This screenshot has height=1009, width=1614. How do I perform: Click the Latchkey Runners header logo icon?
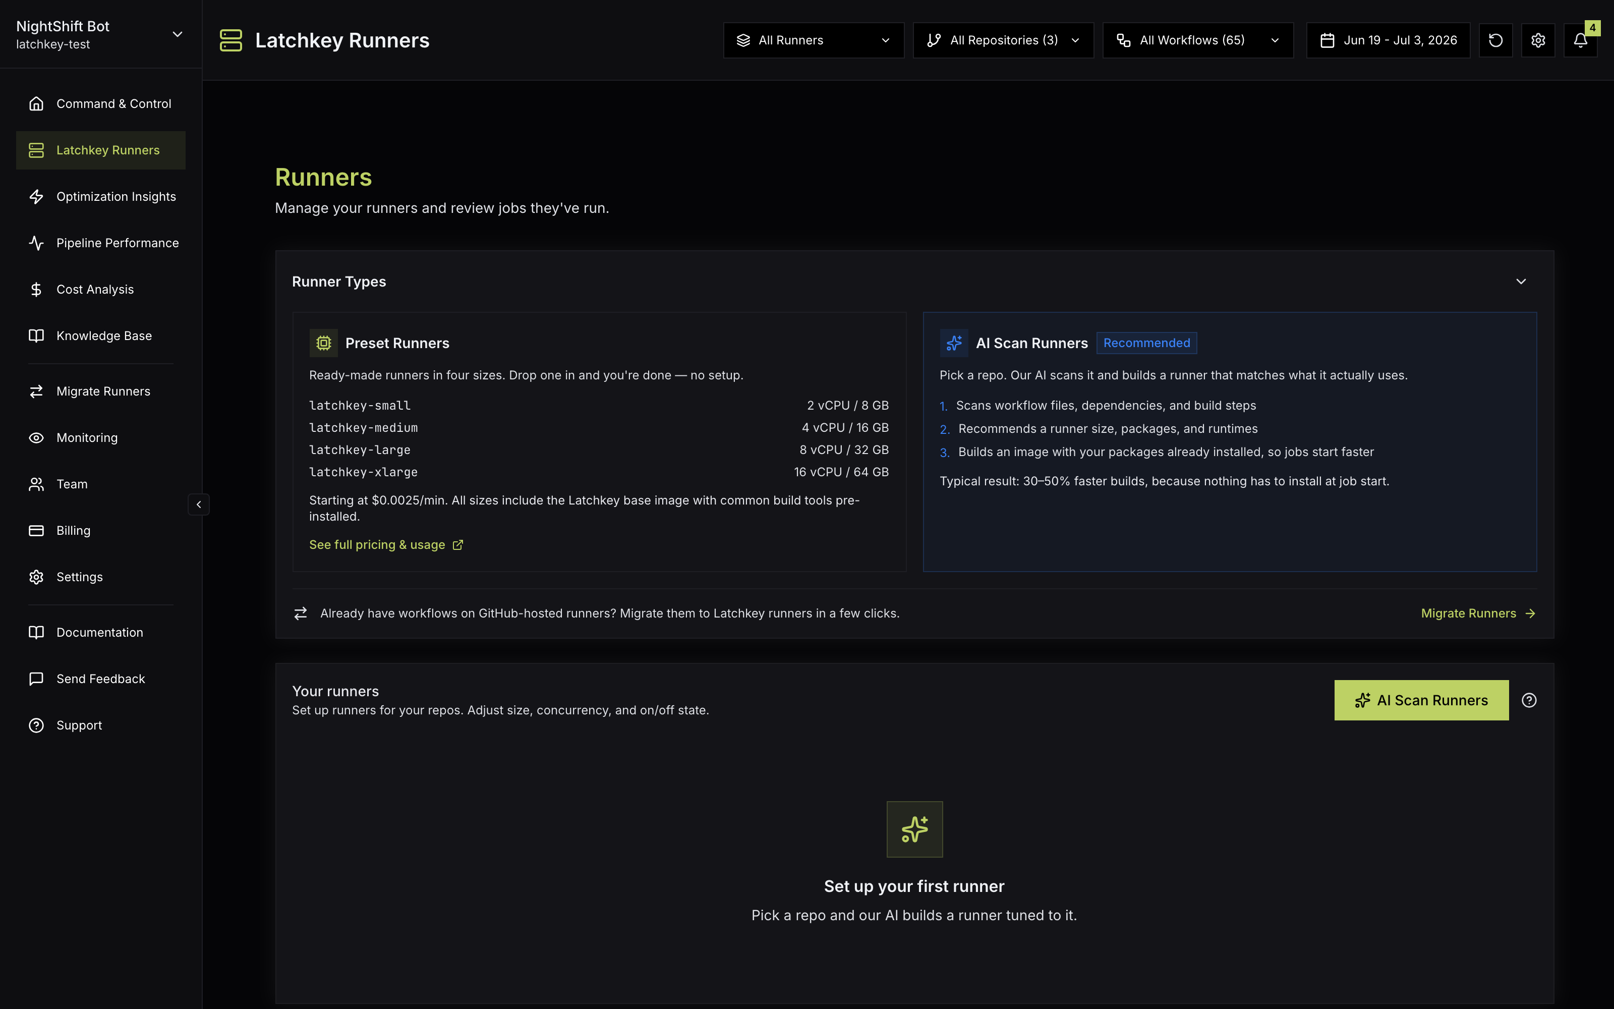point(231,40)
